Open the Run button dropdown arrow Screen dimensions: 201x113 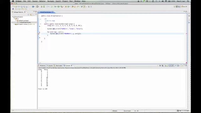(x=60, y=7)
